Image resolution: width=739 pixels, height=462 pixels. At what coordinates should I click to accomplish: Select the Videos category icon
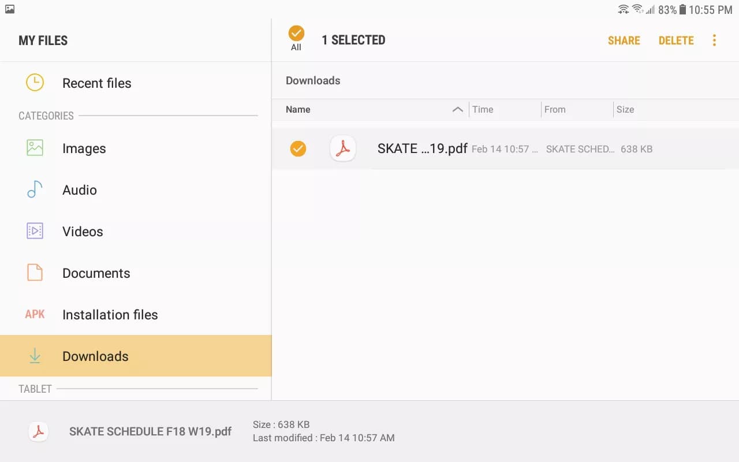[35, 231]
